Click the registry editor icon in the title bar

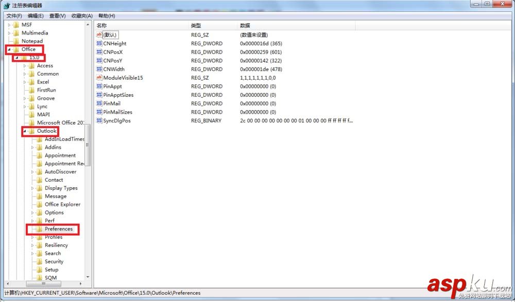[6, 5]
